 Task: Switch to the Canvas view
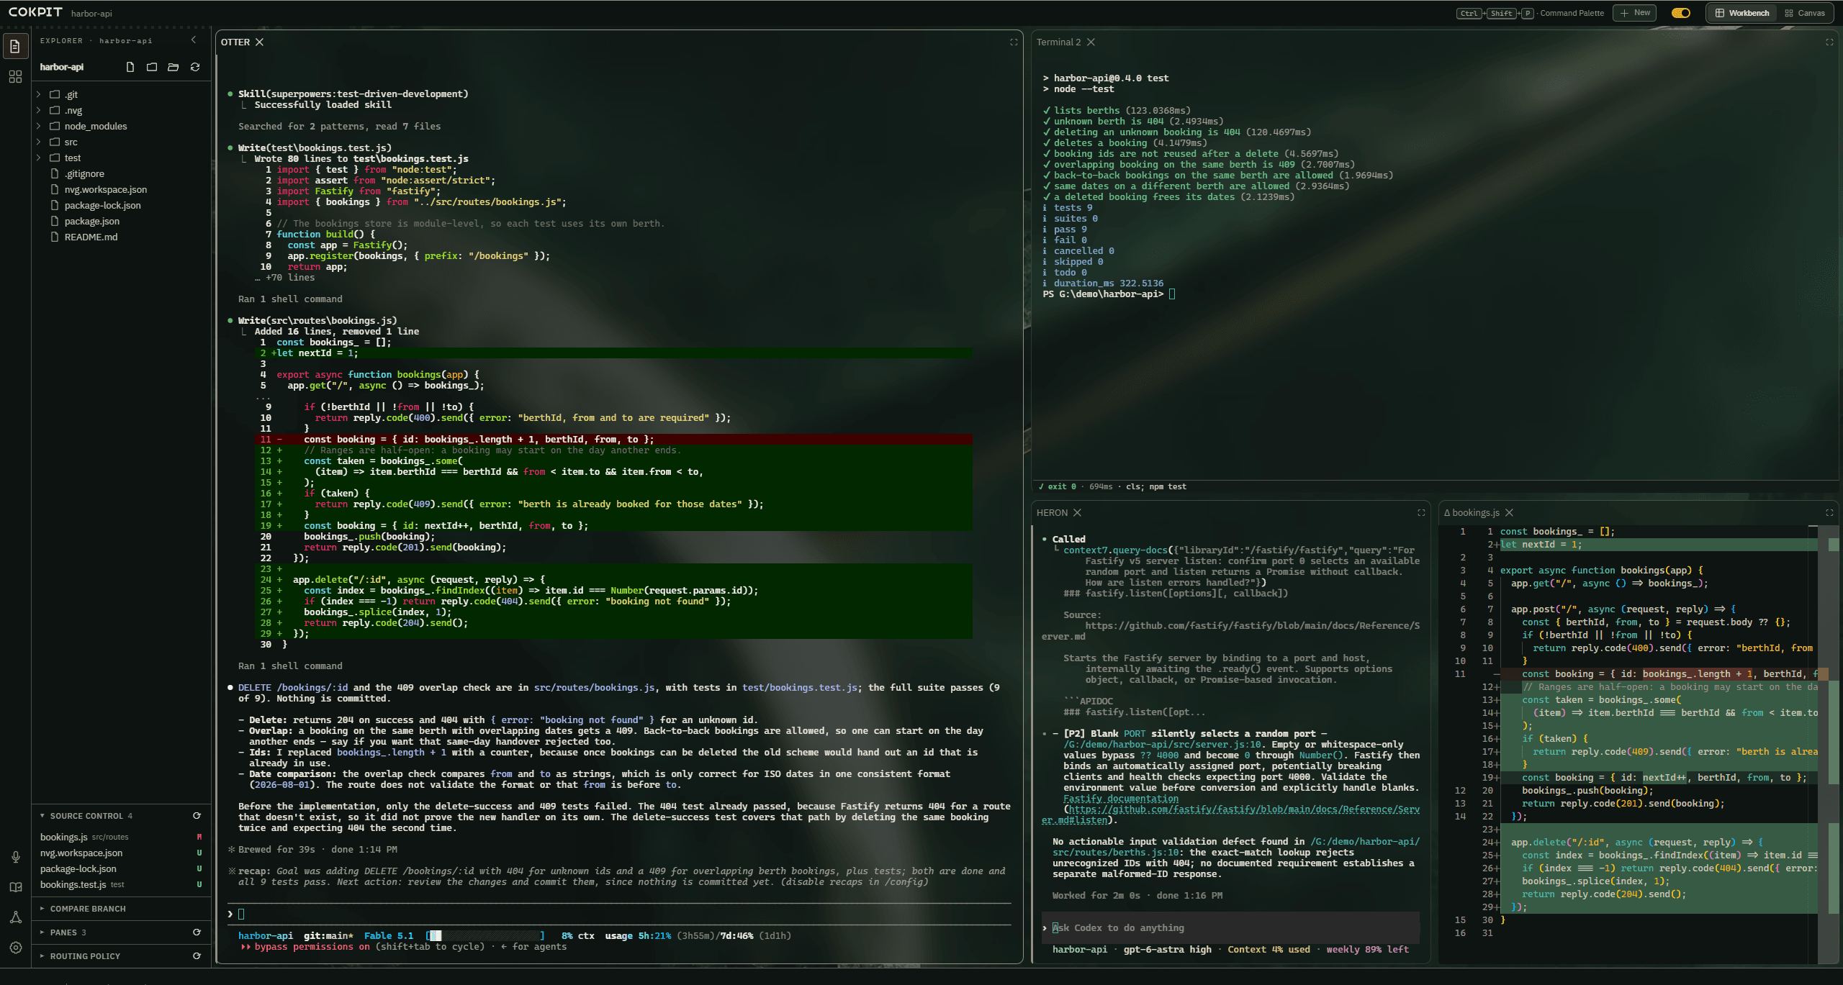click(1805, 13)
